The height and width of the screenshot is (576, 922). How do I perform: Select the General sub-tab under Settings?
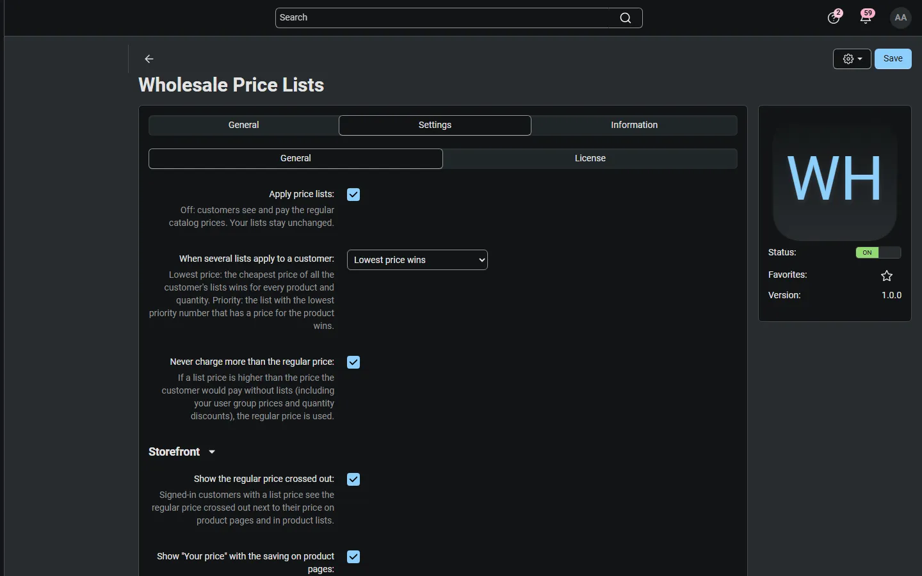click(x=296, y=159)
